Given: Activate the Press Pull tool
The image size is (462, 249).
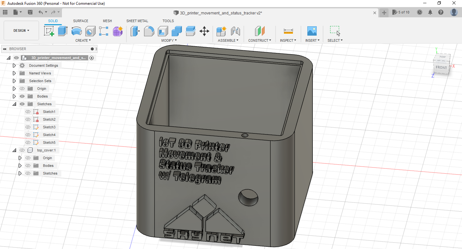Looking at the screenshot, I should [135, 31].
